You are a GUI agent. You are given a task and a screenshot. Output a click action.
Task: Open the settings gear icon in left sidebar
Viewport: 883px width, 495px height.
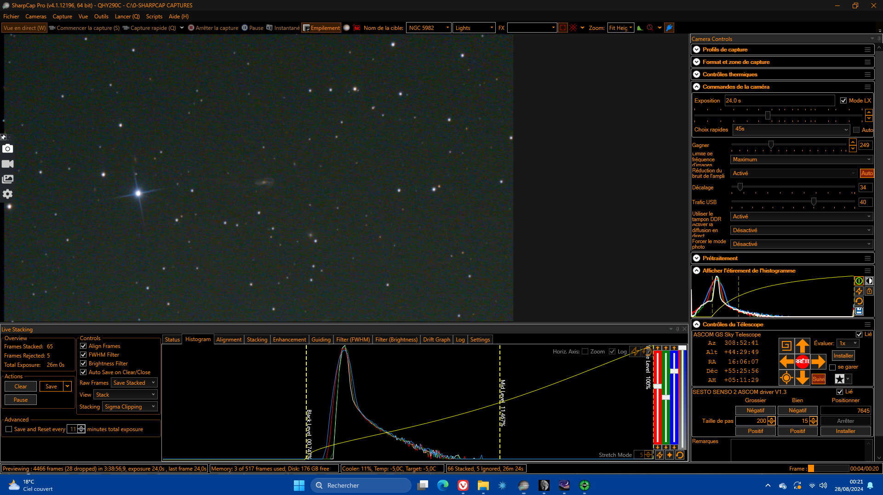tap(8, 194)
